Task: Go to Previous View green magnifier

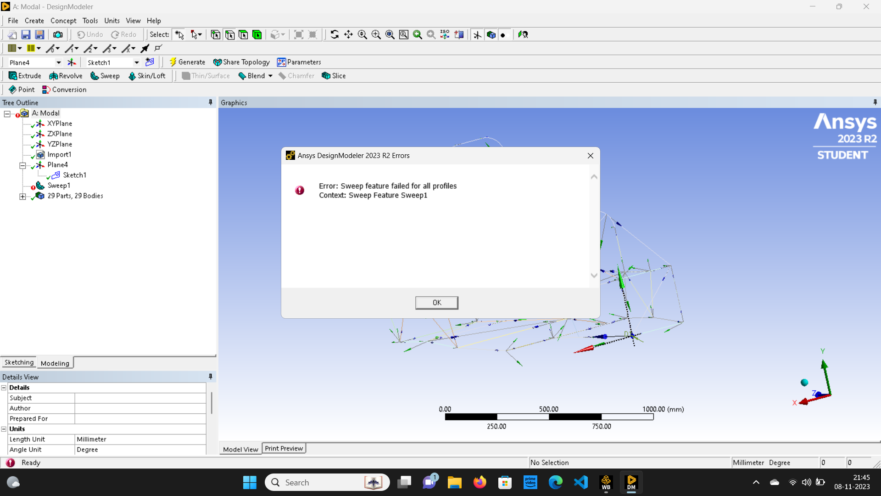Action: [417, 34]
